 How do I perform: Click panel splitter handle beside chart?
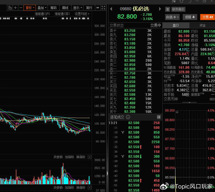click(x=107, y=89)
